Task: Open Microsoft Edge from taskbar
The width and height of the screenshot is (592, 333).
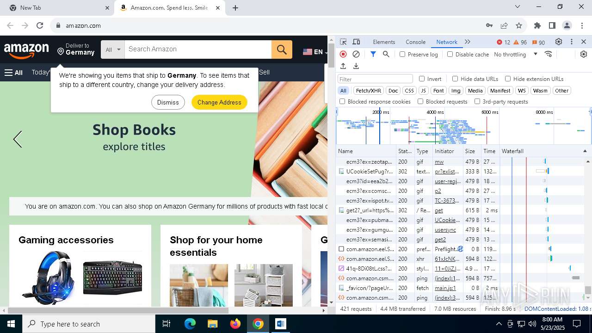Action: [190, 324]
